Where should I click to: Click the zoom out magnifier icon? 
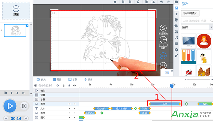tap(130, 2)
